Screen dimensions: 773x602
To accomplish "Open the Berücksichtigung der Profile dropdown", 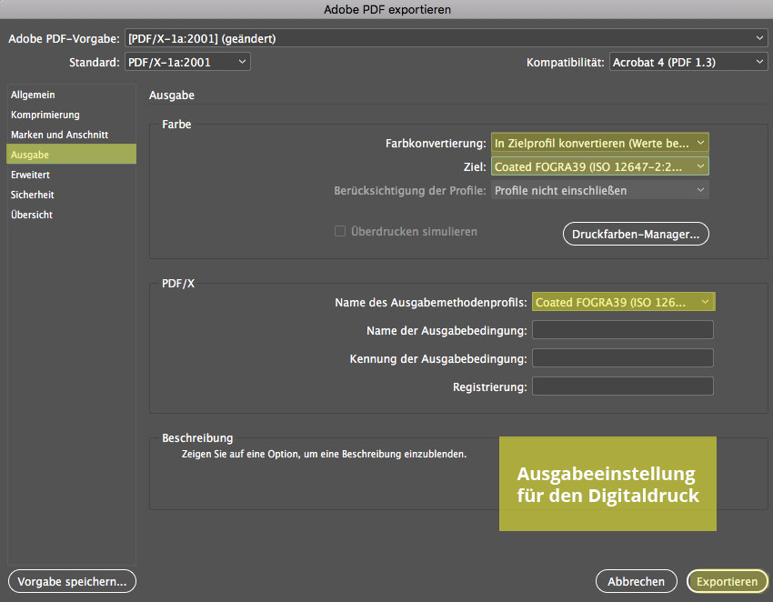I will [x=600, y=190].
